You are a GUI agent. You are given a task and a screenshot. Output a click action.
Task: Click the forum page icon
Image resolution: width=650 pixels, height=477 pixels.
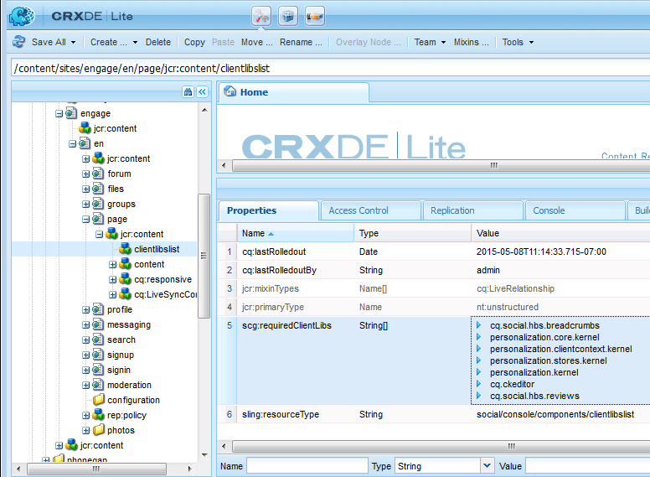click(x=98, y=174)
